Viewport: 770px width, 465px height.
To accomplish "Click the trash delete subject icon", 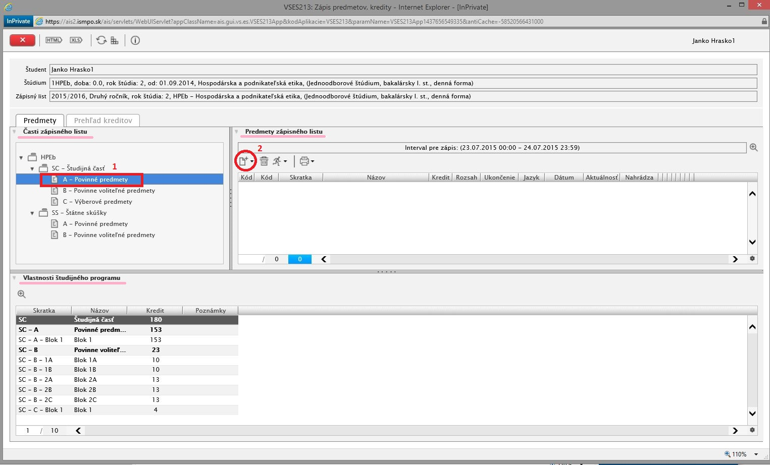I will (x=264, y=161).
